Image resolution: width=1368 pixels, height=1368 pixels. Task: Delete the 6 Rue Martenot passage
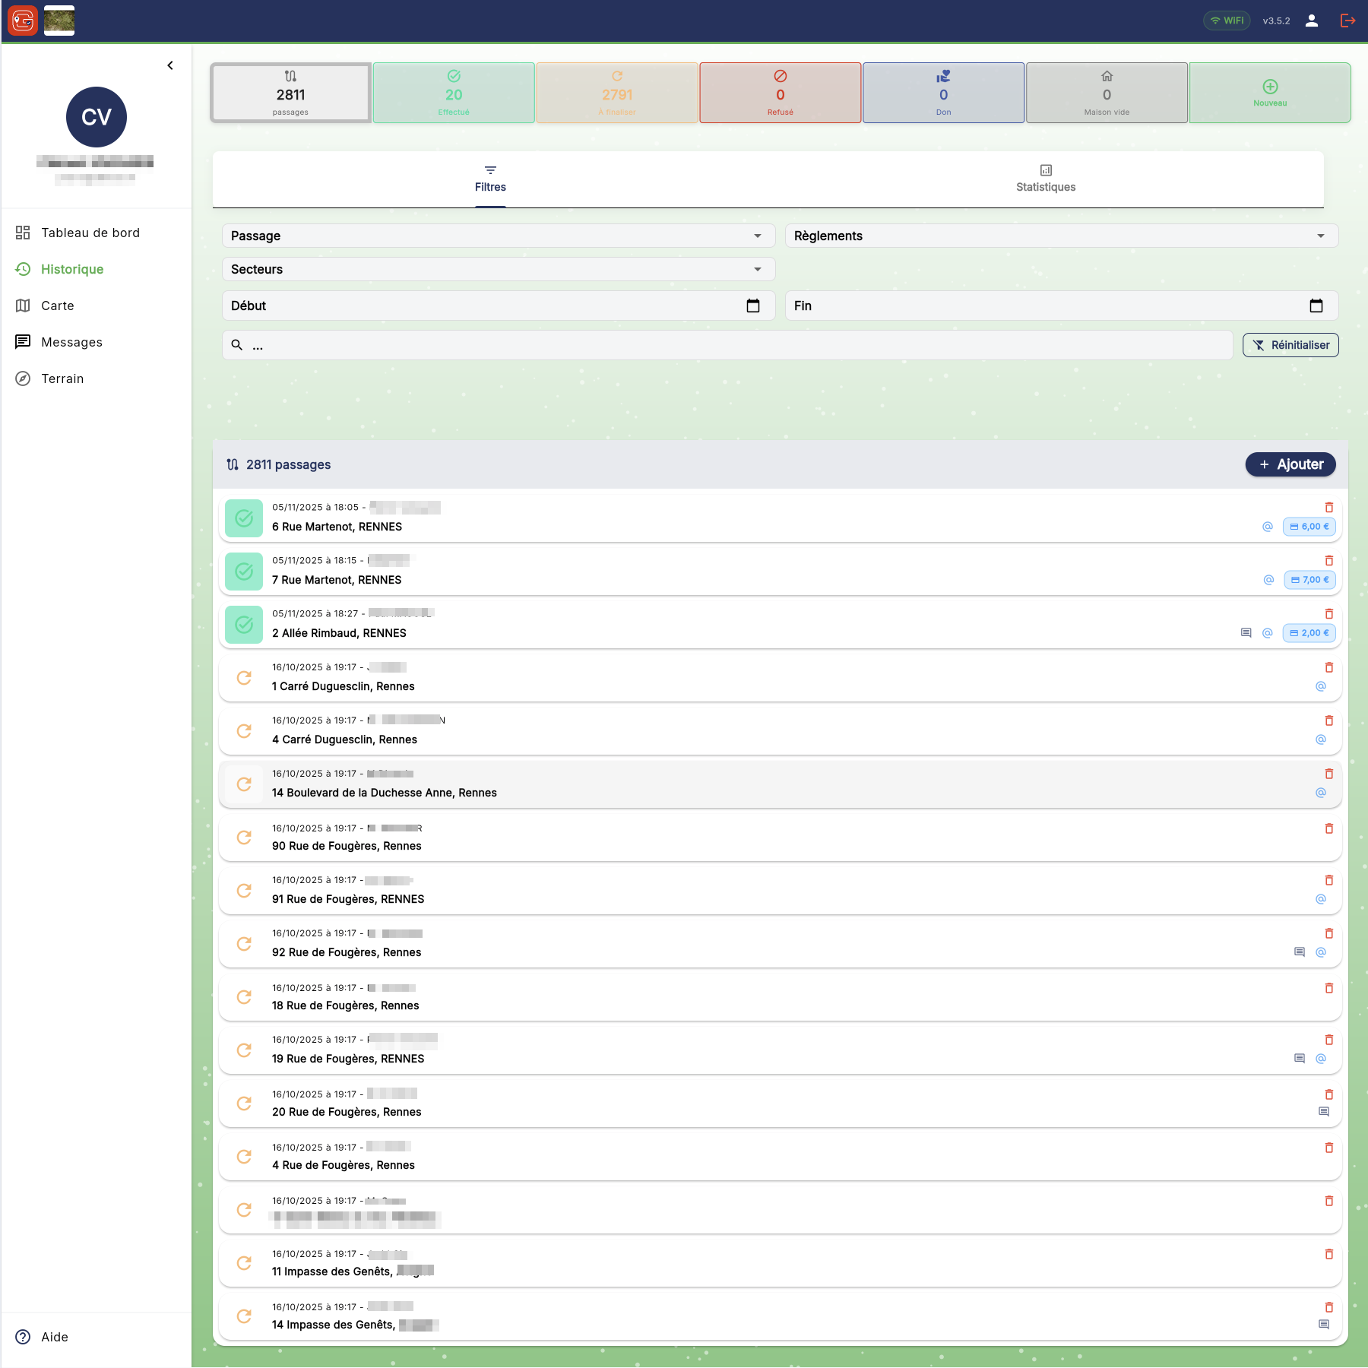1329,507
